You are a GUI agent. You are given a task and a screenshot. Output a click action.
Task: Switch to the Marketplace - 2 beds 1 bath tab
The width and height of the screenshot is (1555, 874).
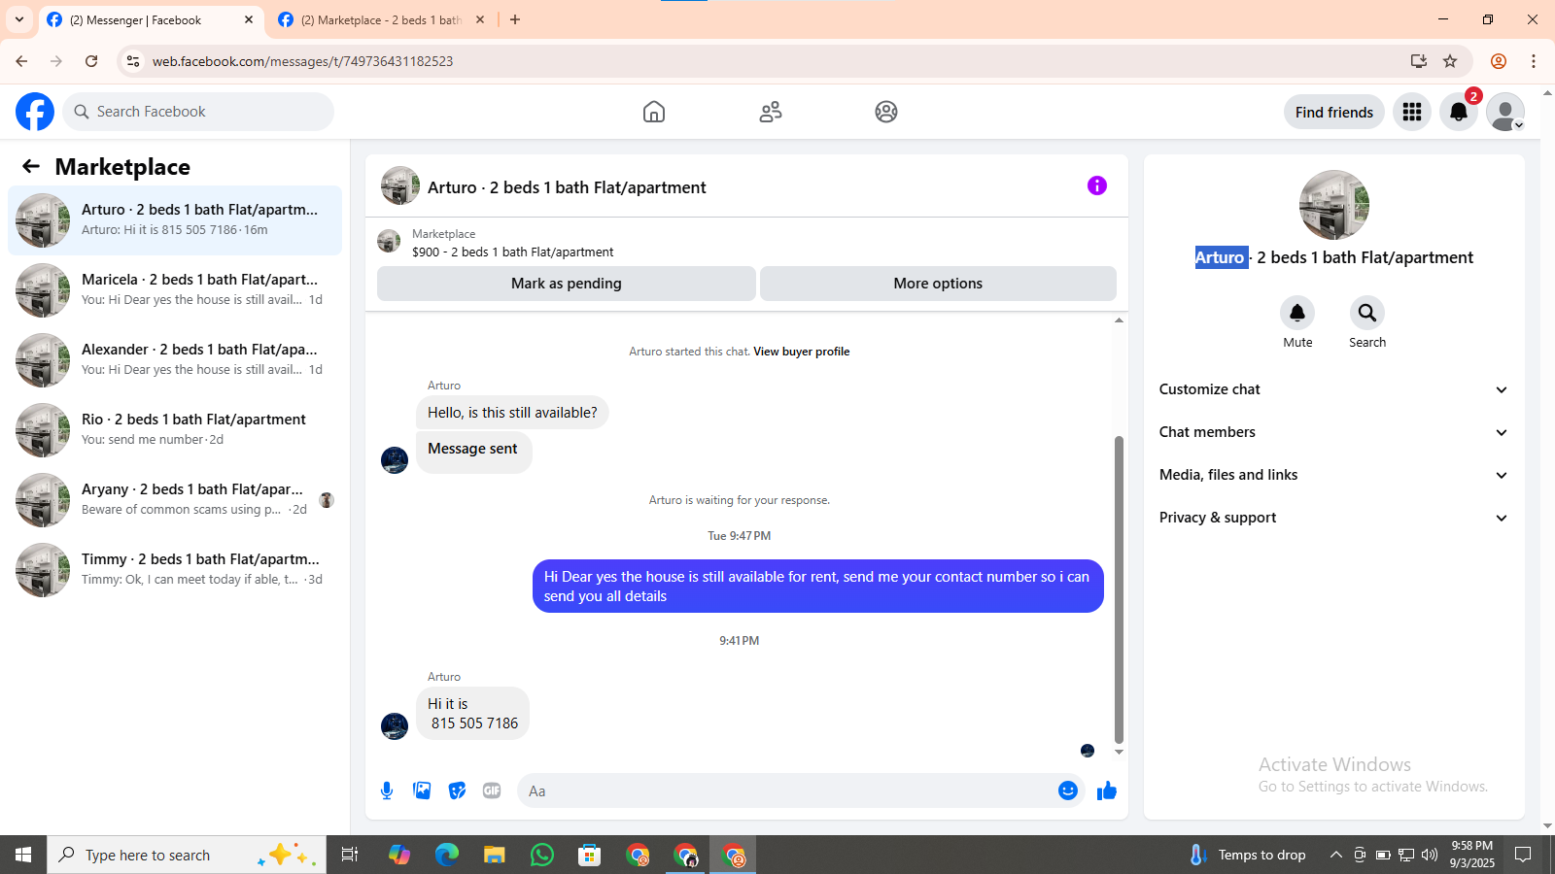(x=381, y=20)
